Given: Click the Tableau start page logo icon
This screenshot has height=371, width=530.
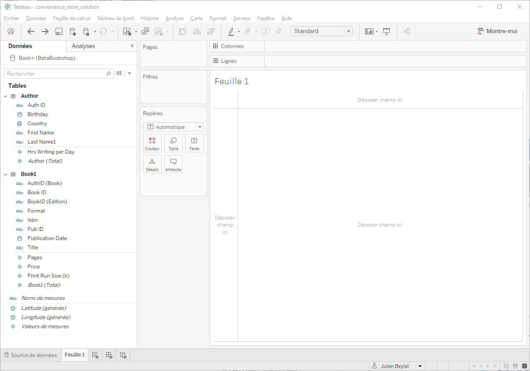Looking at the screenshot, I should pyautogui.click(x=11, y=31).
